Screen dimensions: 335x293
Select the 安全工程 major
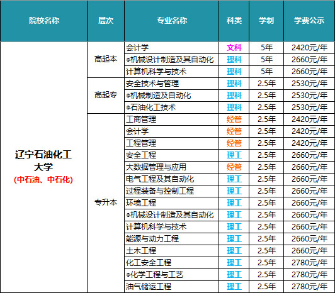pyautogui.click(x=141, y=155)
